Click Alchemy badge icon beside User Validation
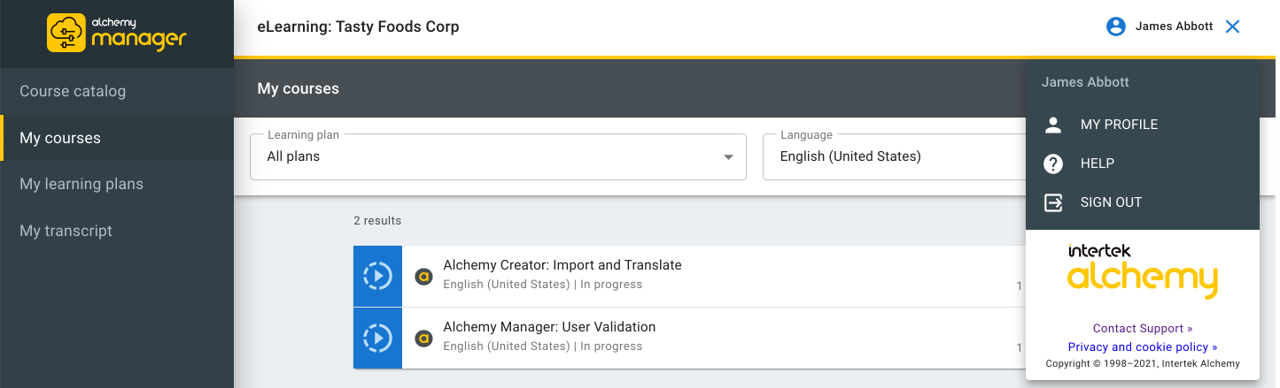This screenshot has height=388, width=1280. [x=423, y=338]
